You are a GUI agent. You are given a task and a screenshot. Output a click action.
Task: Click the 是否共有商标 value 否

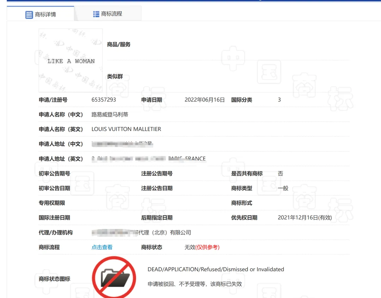[280, 174]
